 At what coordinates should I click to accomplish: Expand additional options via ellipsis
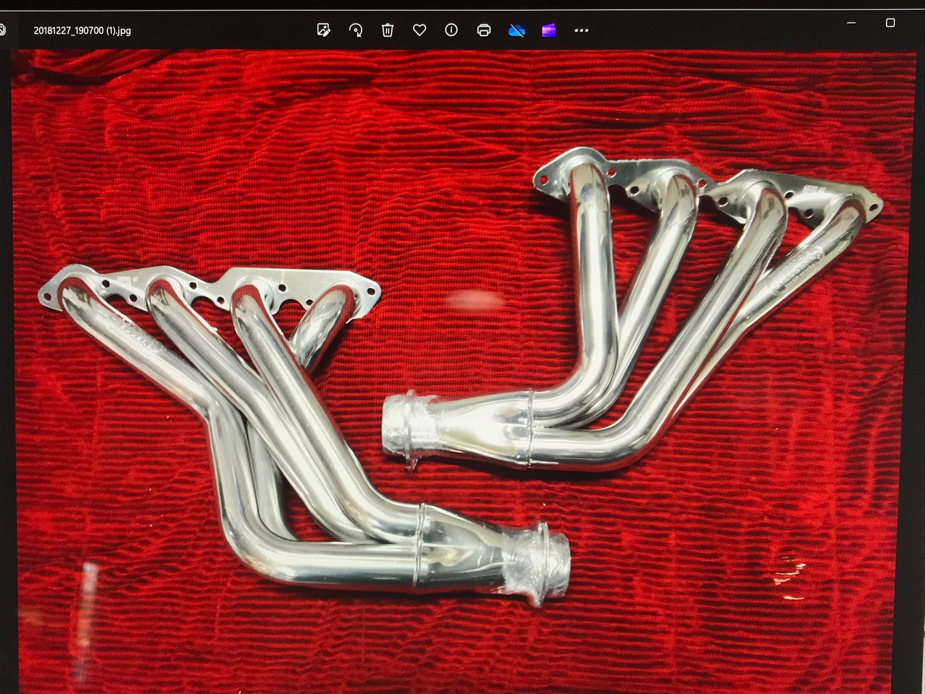pyautogui.click(x=580, y=30)
